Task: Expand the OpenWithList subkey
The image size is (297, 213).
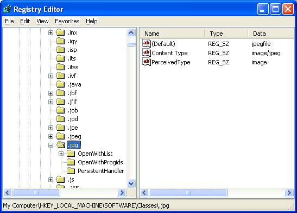Action: [61, 154]
